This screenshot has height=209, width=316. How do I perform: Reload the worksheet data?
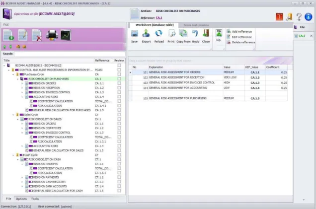(x=159, y=33)
